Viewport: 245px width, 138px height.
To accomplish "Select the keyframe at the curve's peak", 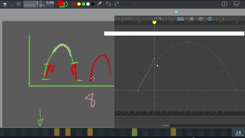I will (187, 42).
